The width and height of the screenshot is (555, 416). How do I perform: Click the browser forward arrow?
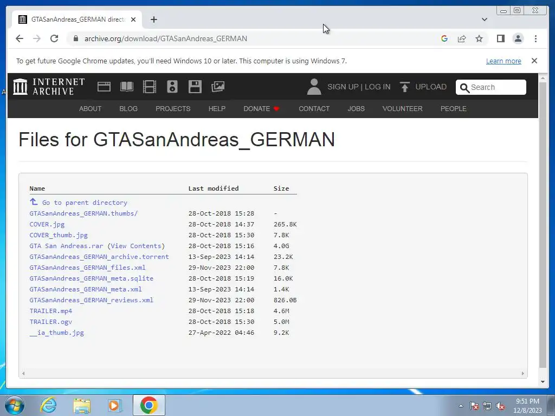click(37, 38)
